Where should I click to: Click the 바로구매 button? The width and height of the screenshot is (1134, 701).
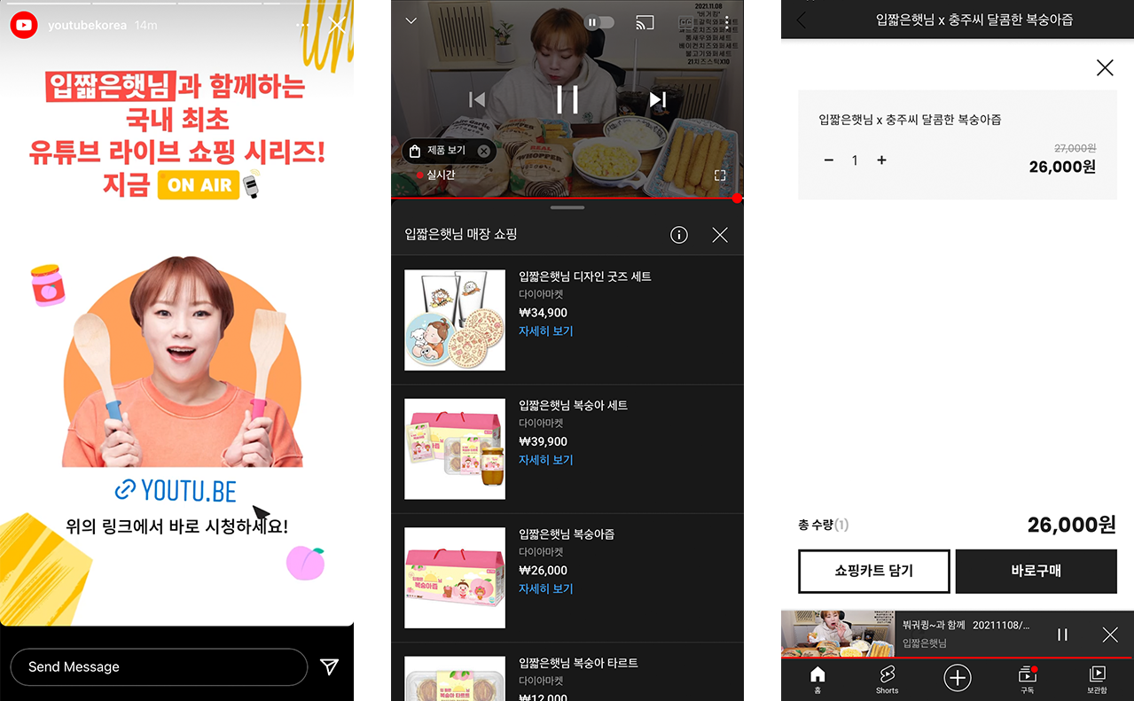tap(1036, 571)
